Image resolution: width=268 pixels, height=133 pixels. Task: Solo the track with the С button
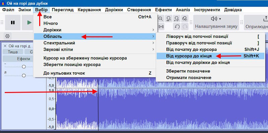(29, 52)
